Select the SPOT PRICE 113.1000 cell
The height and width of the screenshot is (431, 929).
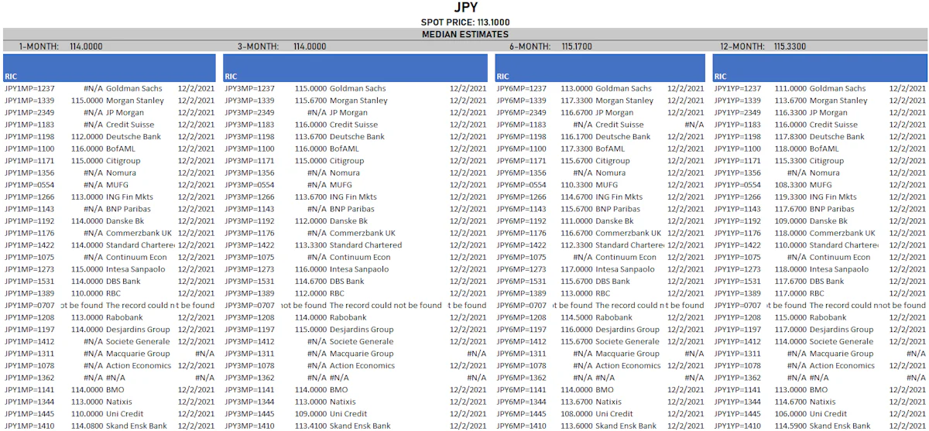click(465, 22)
